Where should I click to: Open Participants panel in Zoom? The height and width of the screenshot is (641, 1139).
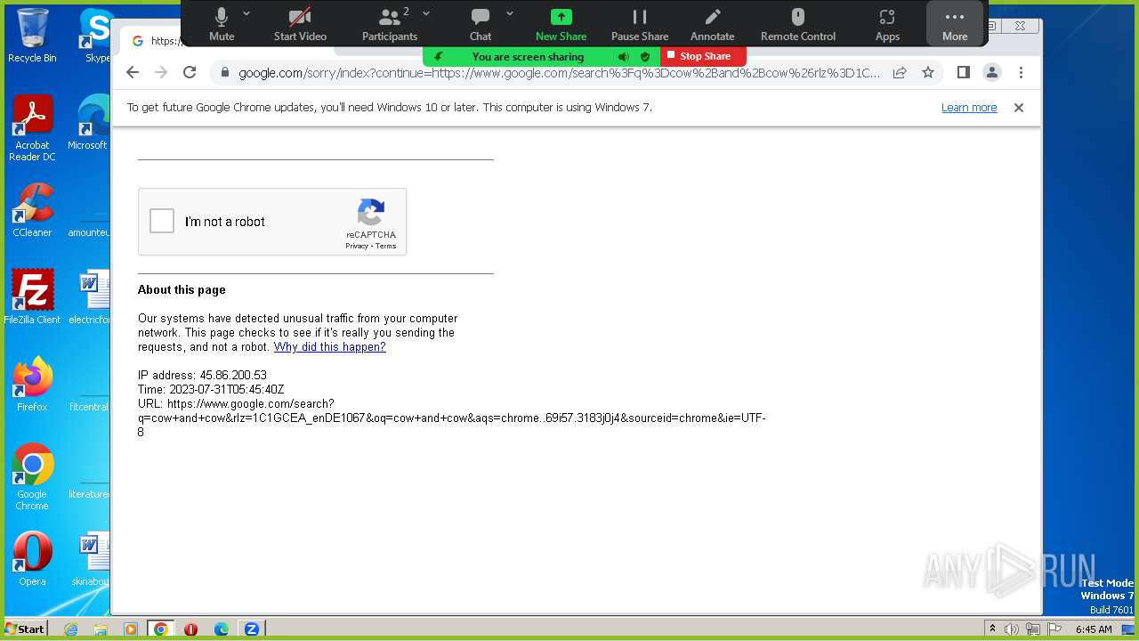[389, 24]
